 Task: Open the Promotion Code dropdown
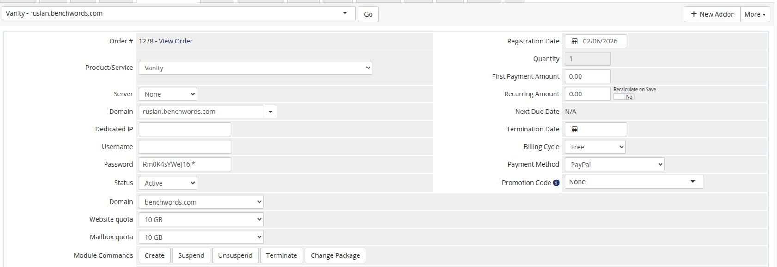pyautogui.click(x=634, y=182)
